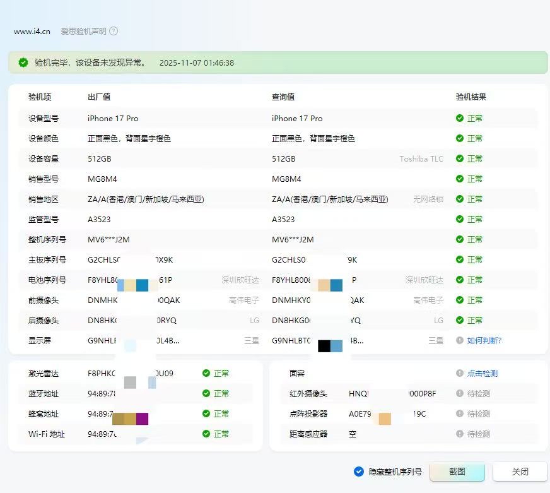Open the www.i4.cn website link
The image size is (550, 493).
click(32, 31)
